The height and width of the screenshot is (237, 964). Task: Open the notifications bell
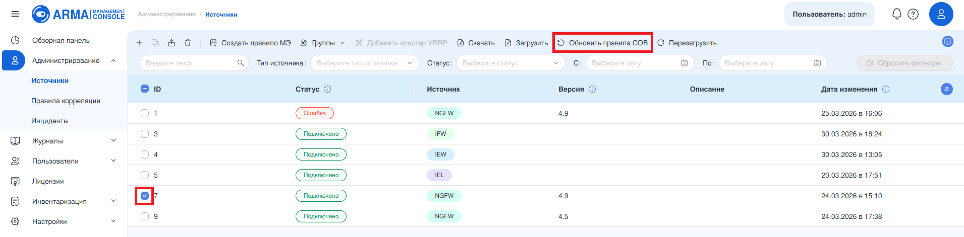click(896, 14)
